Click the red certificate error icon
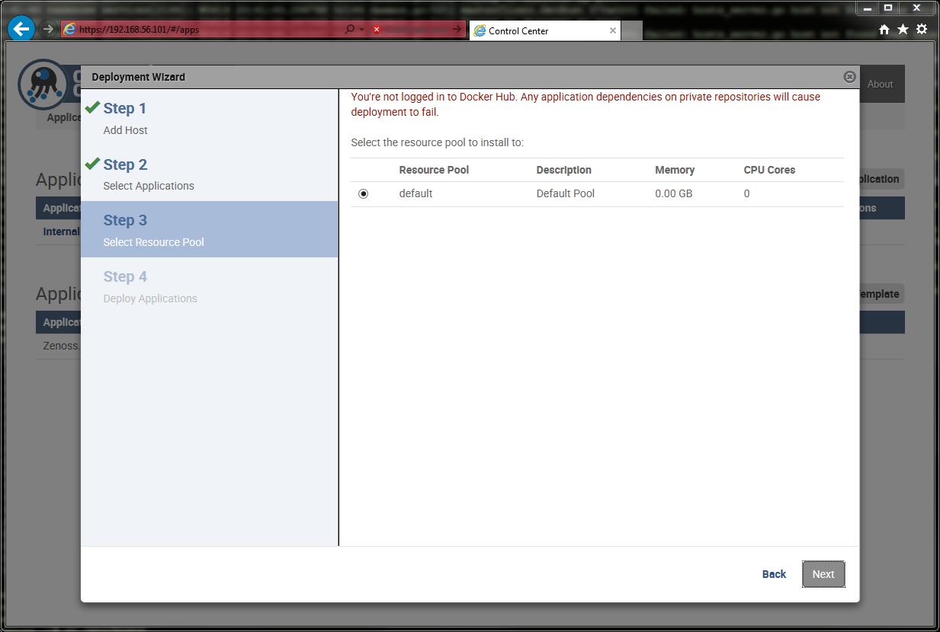 pyautogui.click(x=377, y=30)
